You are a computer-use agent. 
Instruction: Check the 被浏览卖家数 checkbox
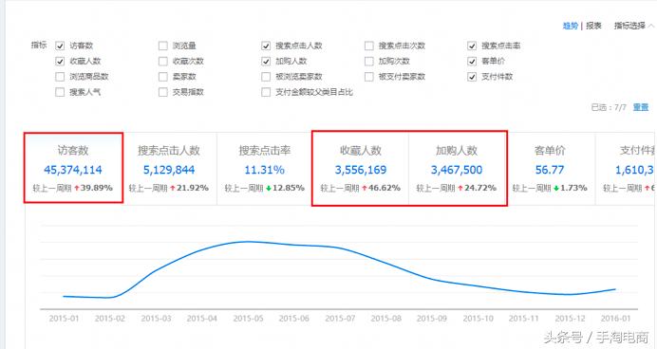[266, 77]
